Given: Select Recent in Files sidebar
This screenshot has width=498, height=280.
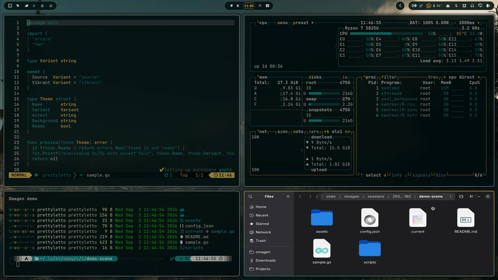Looking at the screenshot, I should (269, 215).
